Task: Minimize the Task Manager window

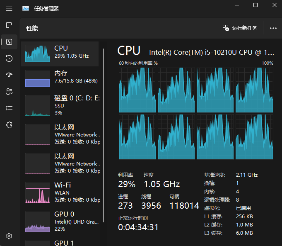Action: point(237,5)
